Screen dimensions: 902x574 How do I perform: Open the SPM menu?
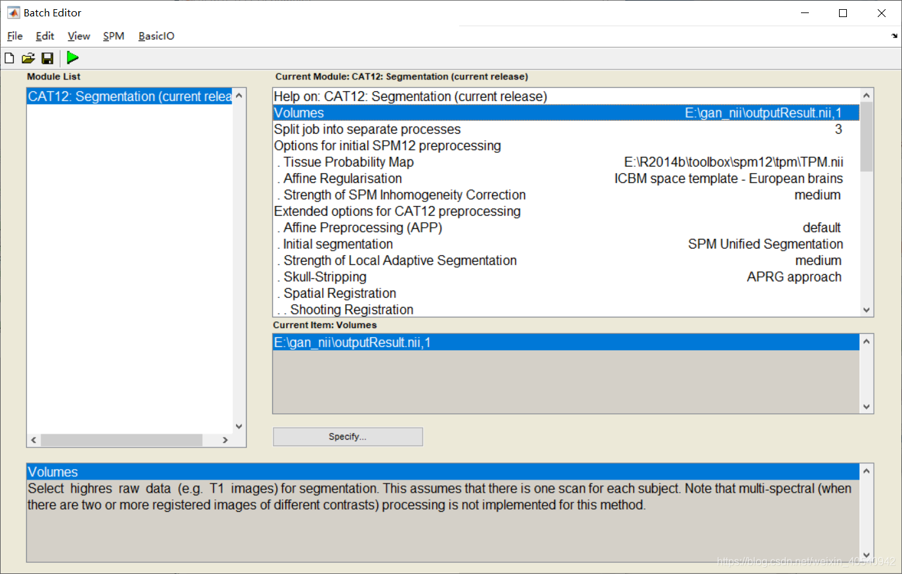113,36
